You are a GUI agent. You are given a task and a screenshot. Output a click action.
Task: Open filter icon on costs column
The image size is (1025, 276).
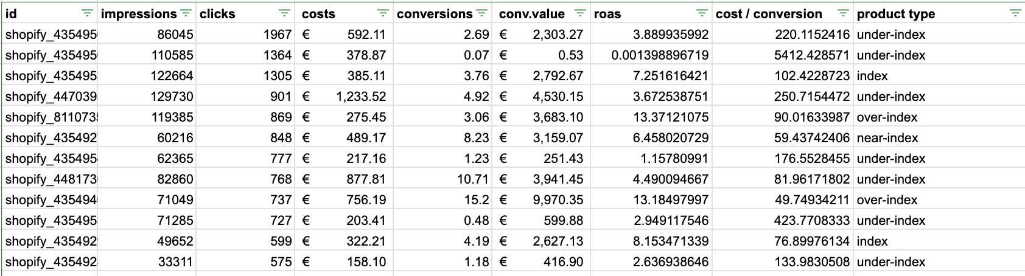(383, 13)
